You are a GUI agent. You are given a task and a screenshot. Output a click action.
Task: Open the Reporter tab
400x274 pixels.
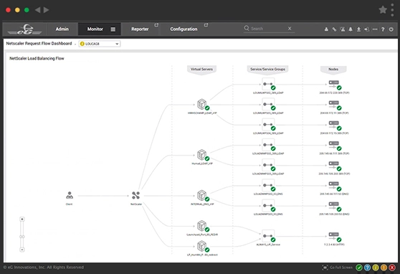click(x=140, y=29)
